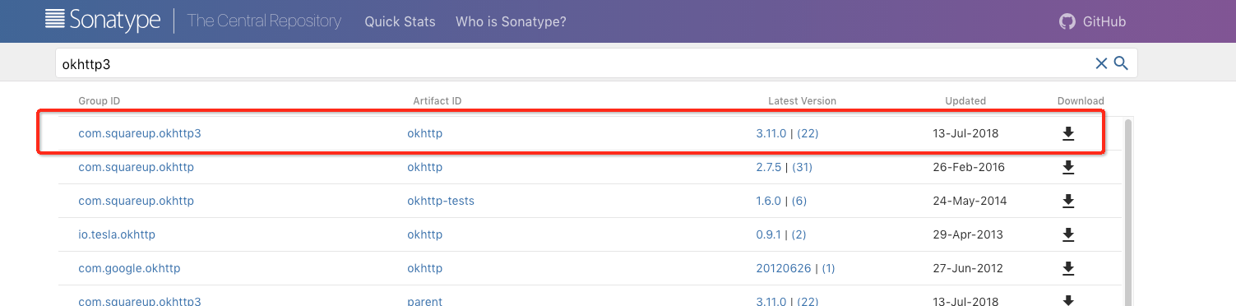This screenshot has height=306, width=1236.
Task: Open okhttp artifact in 13-Jul-2018 row
Action: pyautogui.click(x=424, y=133)
